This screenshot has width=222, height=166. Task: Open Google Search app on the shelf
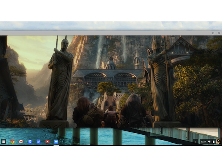click(30, 142)
